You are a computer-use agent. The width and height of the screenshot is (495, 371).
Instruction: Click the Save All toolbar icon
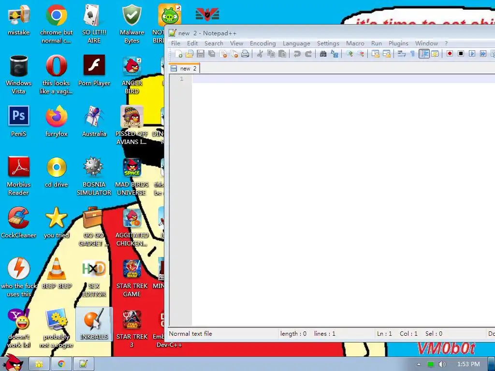coord(212,54)
